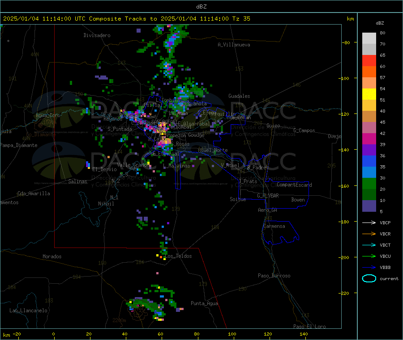Click the 'Agua_Toro' map label
403x340 pixels.
click(48, 115)
